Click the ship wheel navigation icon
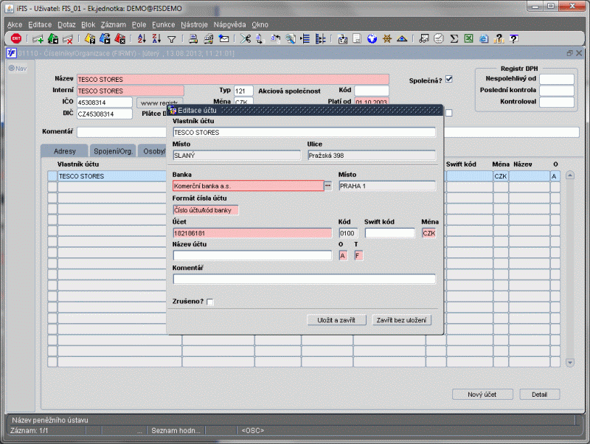 386,38
